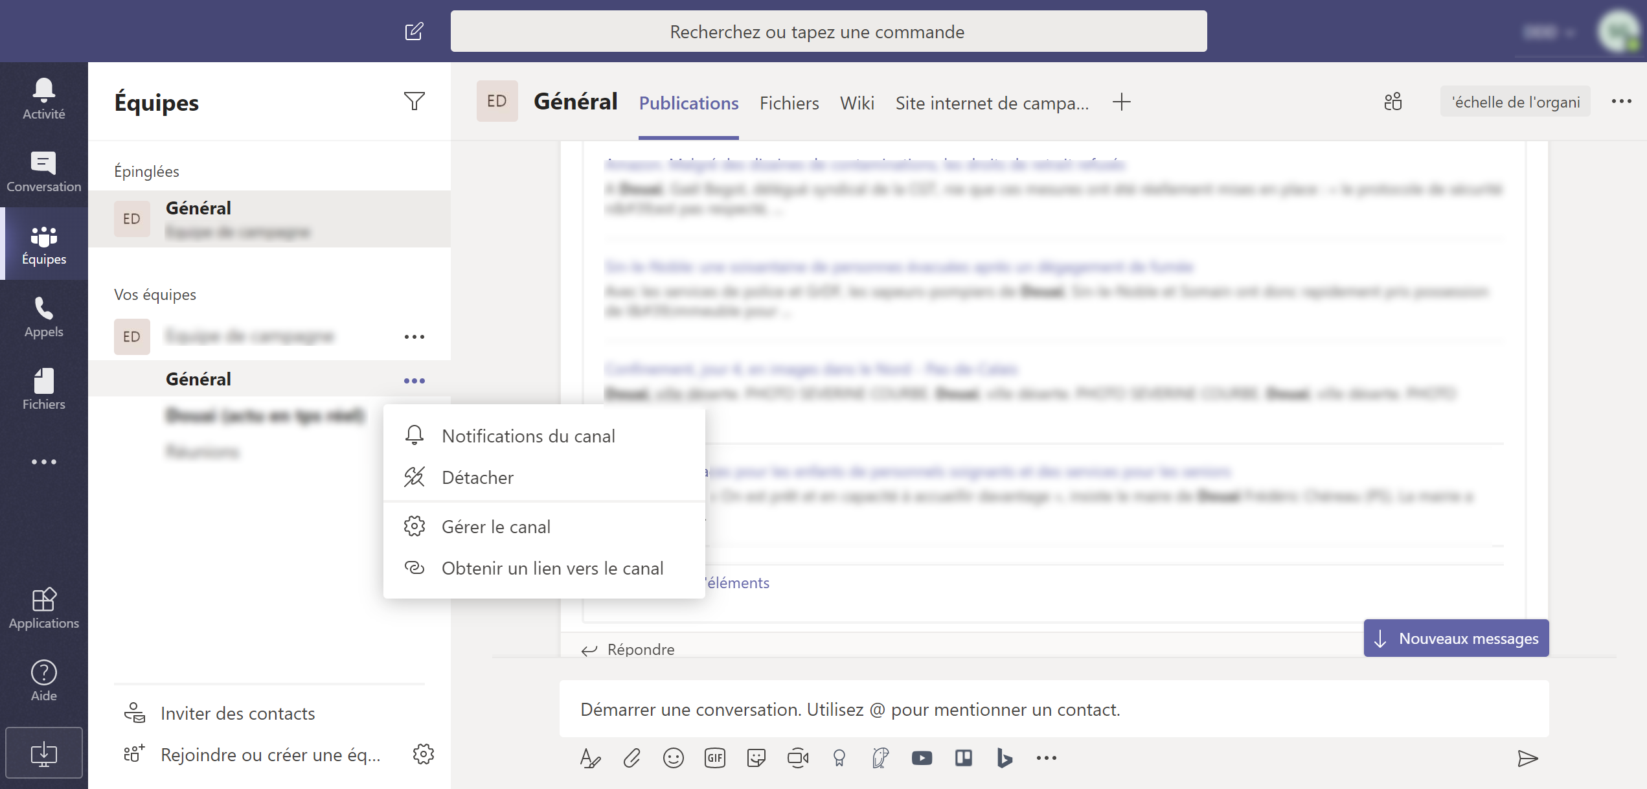Open the Praise badge app

point(839,757)
